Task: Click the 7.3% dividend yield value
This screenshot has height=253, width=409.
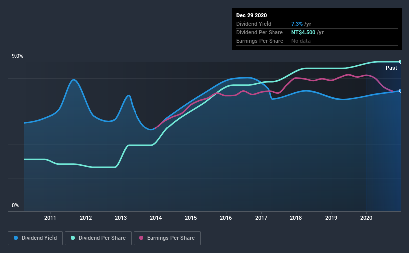Action: click(297, 24)
